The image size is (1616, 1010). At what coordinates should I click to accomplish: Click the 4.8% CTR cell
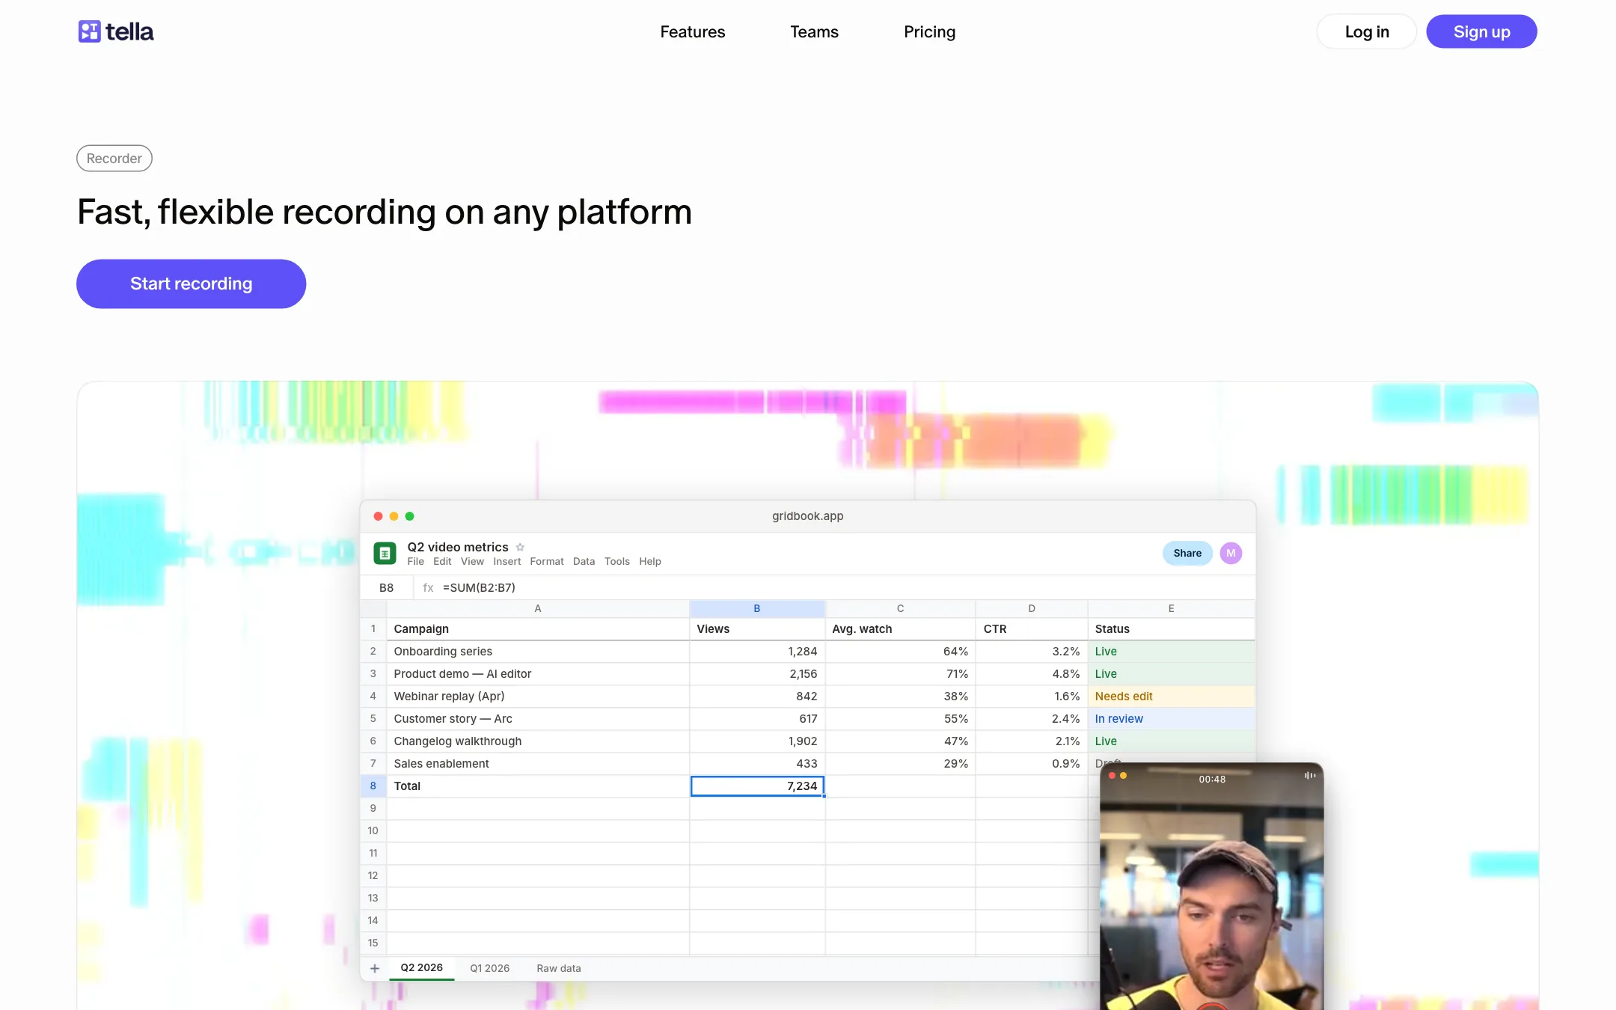tap(1032, 674)
